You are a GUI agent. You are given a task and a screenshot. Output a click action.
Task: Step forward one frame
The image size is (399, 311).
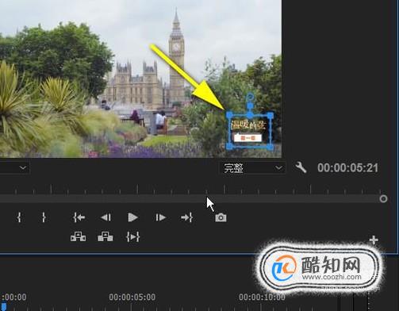click(160, 217)
